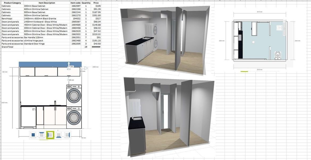The width and height of the screenshot is (311, 160).
Task: Select the rightmost view orientation icon
Action: click(x=68, y=135)
